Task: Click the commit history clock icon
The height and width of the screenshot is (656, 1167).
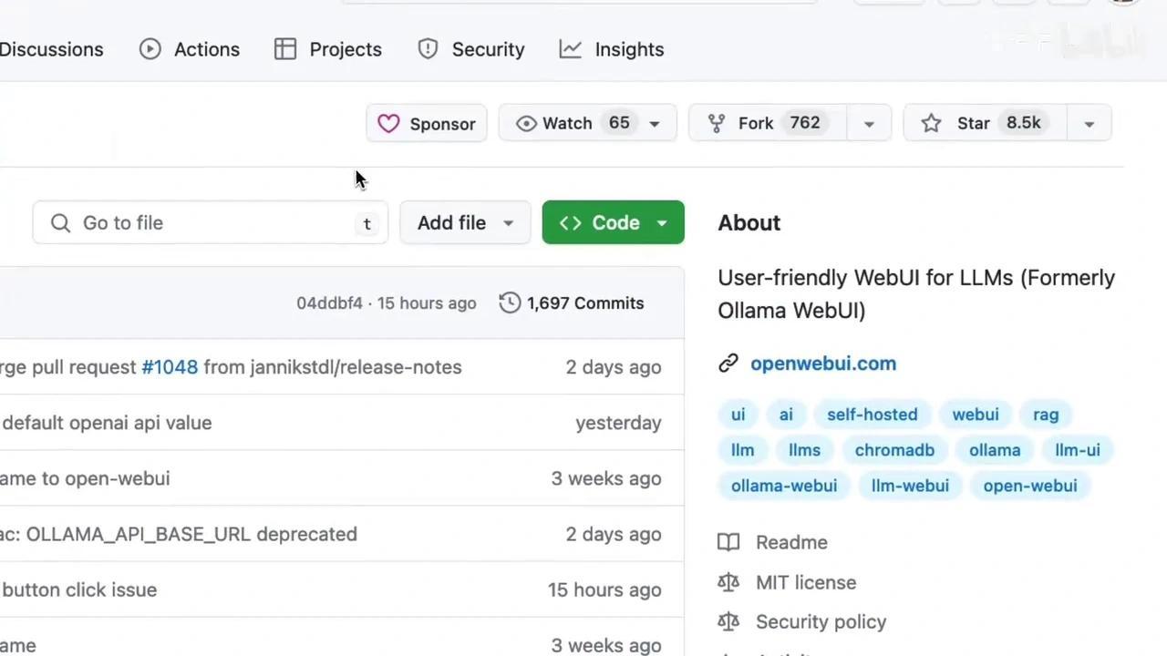Action: pos(510,303)
